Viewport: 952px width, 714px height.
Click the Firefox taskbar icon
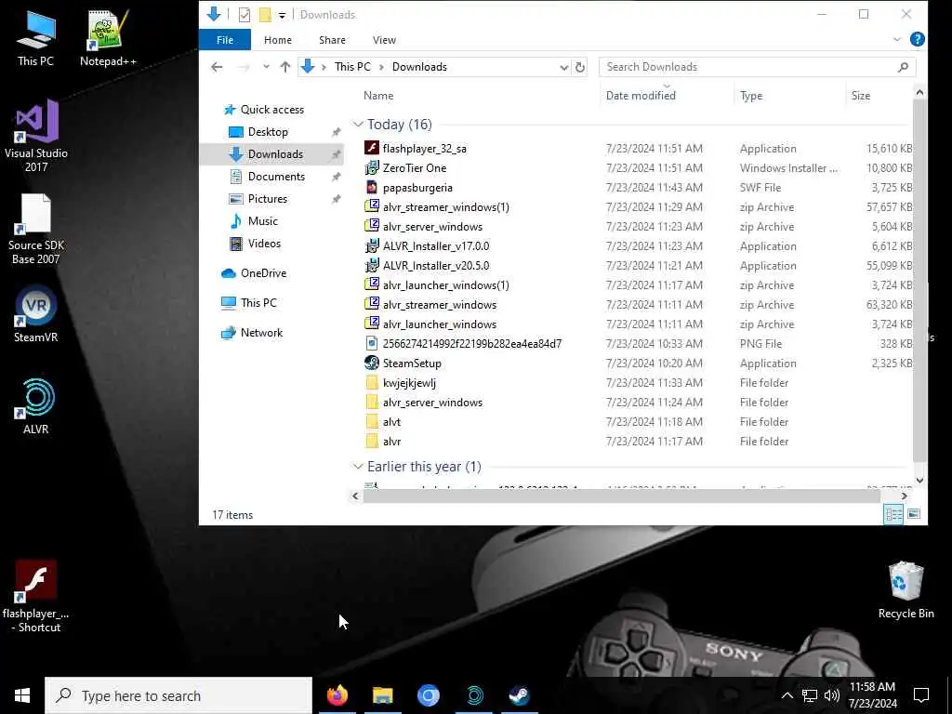point(337,695)
